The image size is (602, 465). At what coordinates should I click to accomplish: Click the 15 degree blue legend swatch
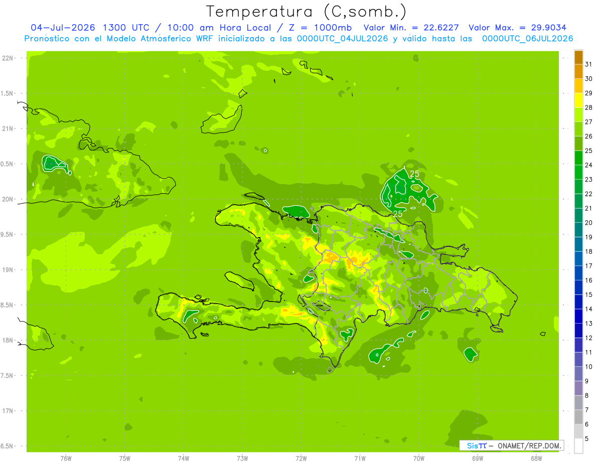pos(578,287)
